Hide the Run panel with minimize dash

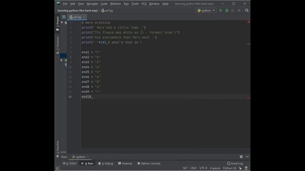coord(247,157)
